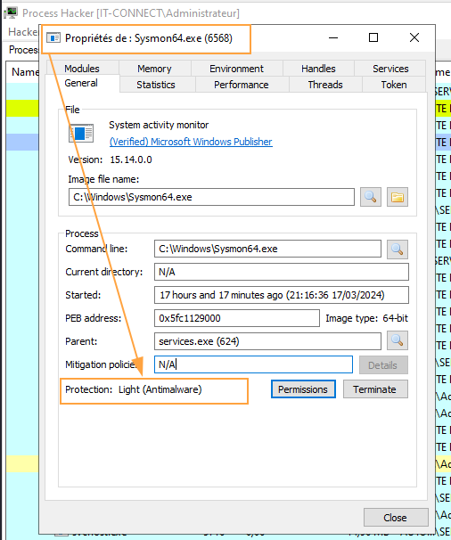Click the Current directory field
Viewport: 451px width, 540px height.
point(282,272)
